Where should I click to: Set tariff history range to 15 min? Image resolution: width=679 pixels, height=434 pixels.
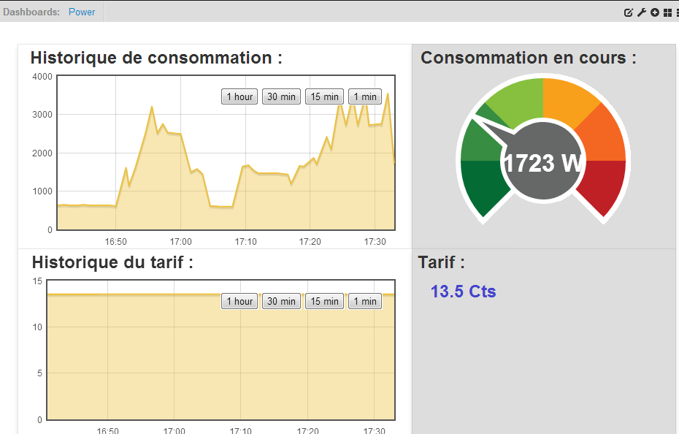click(324, 301)
